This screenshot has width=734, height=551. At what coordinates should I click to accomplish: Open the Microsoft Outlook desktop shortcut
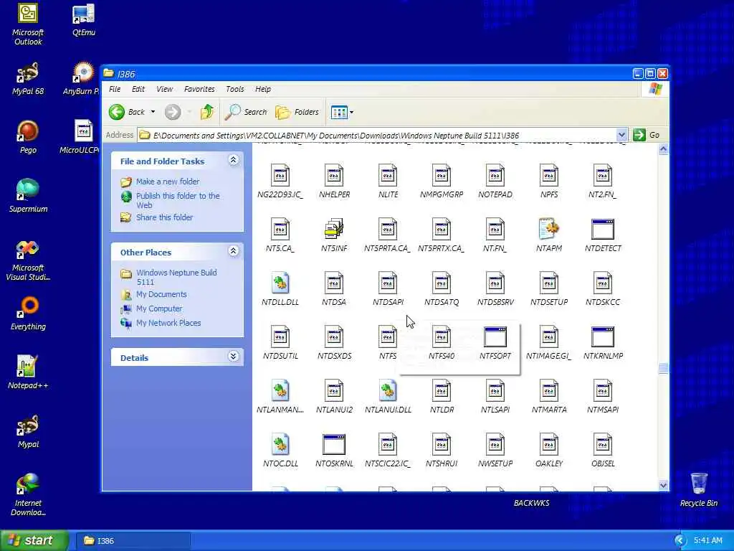[x=28, y=24]
